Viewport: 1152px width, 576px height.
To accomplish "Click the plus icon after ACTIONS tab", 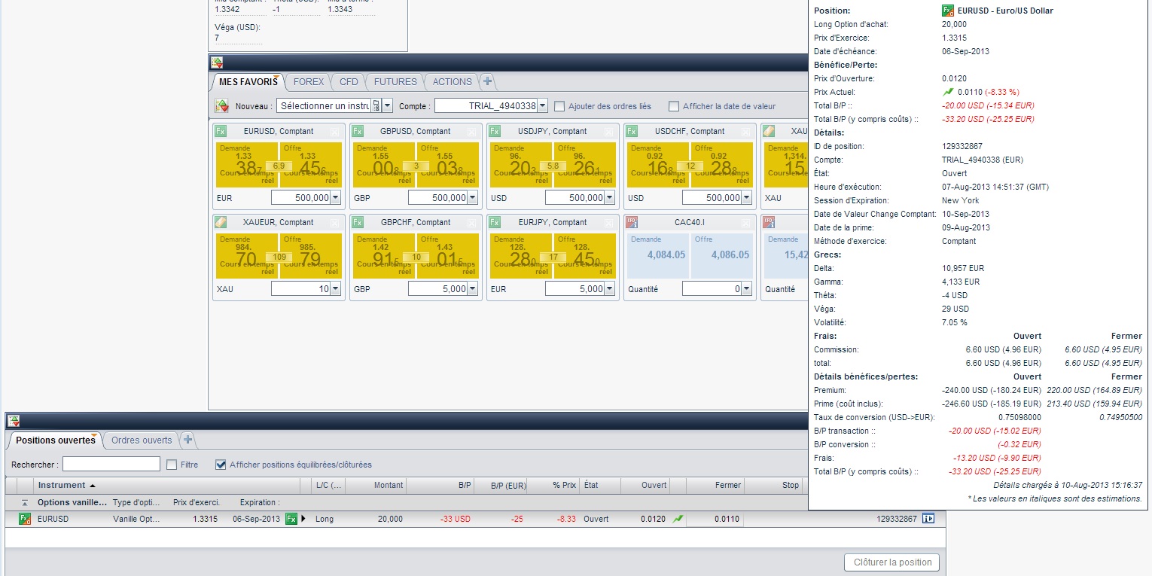I will 487,81.
